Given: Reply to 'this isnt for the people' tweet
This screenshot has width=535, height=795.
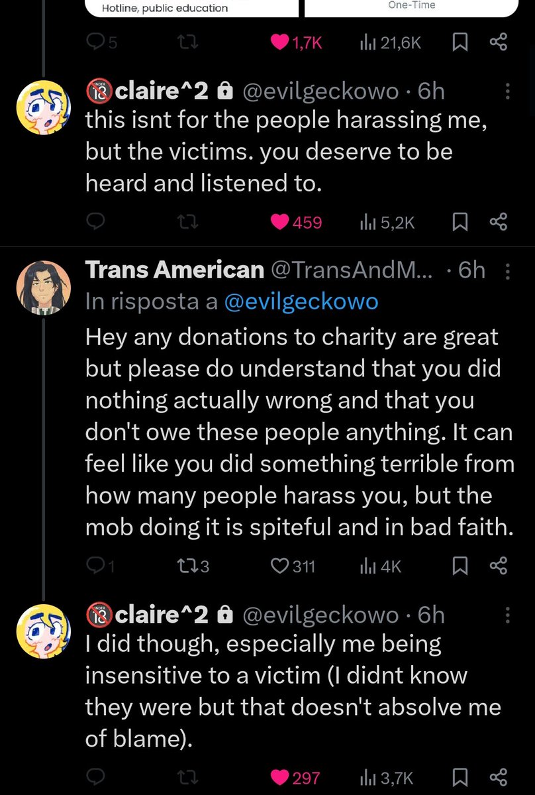Looking at the screenshot, I should point(97,223).
